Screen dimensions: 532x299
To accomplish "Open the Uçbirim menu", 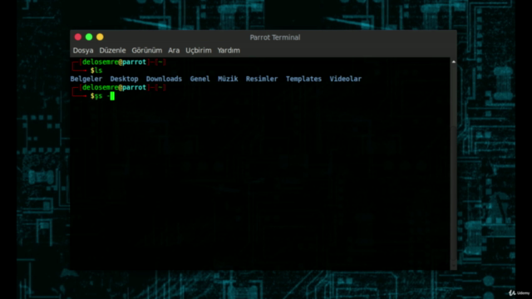I will [199, 51].
